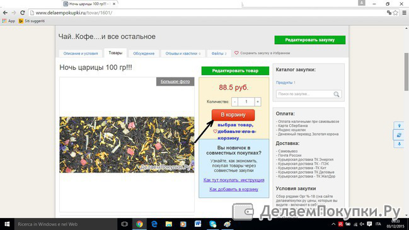
Task: Save purchase to favorites heart link
Action: pos(262,53)
